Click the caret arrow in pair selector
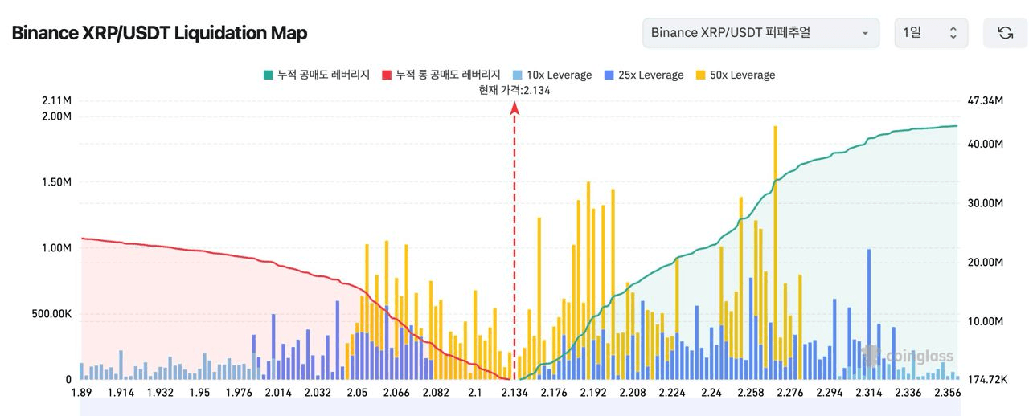Viewport: 1029px width, 416px height. 865,34
